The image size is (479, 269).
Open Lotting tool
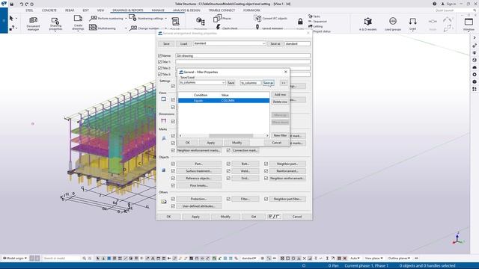(x=315, y=26)
